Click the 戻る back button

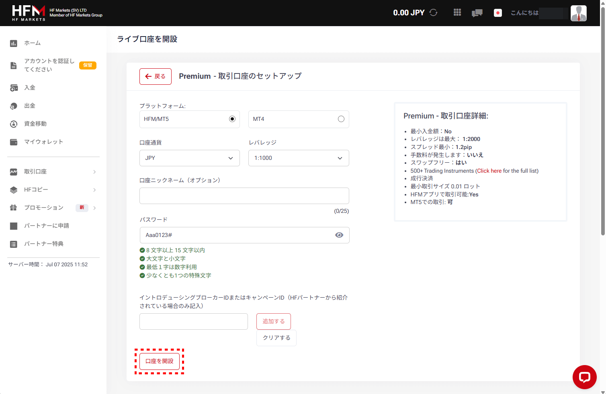[156, 76]
